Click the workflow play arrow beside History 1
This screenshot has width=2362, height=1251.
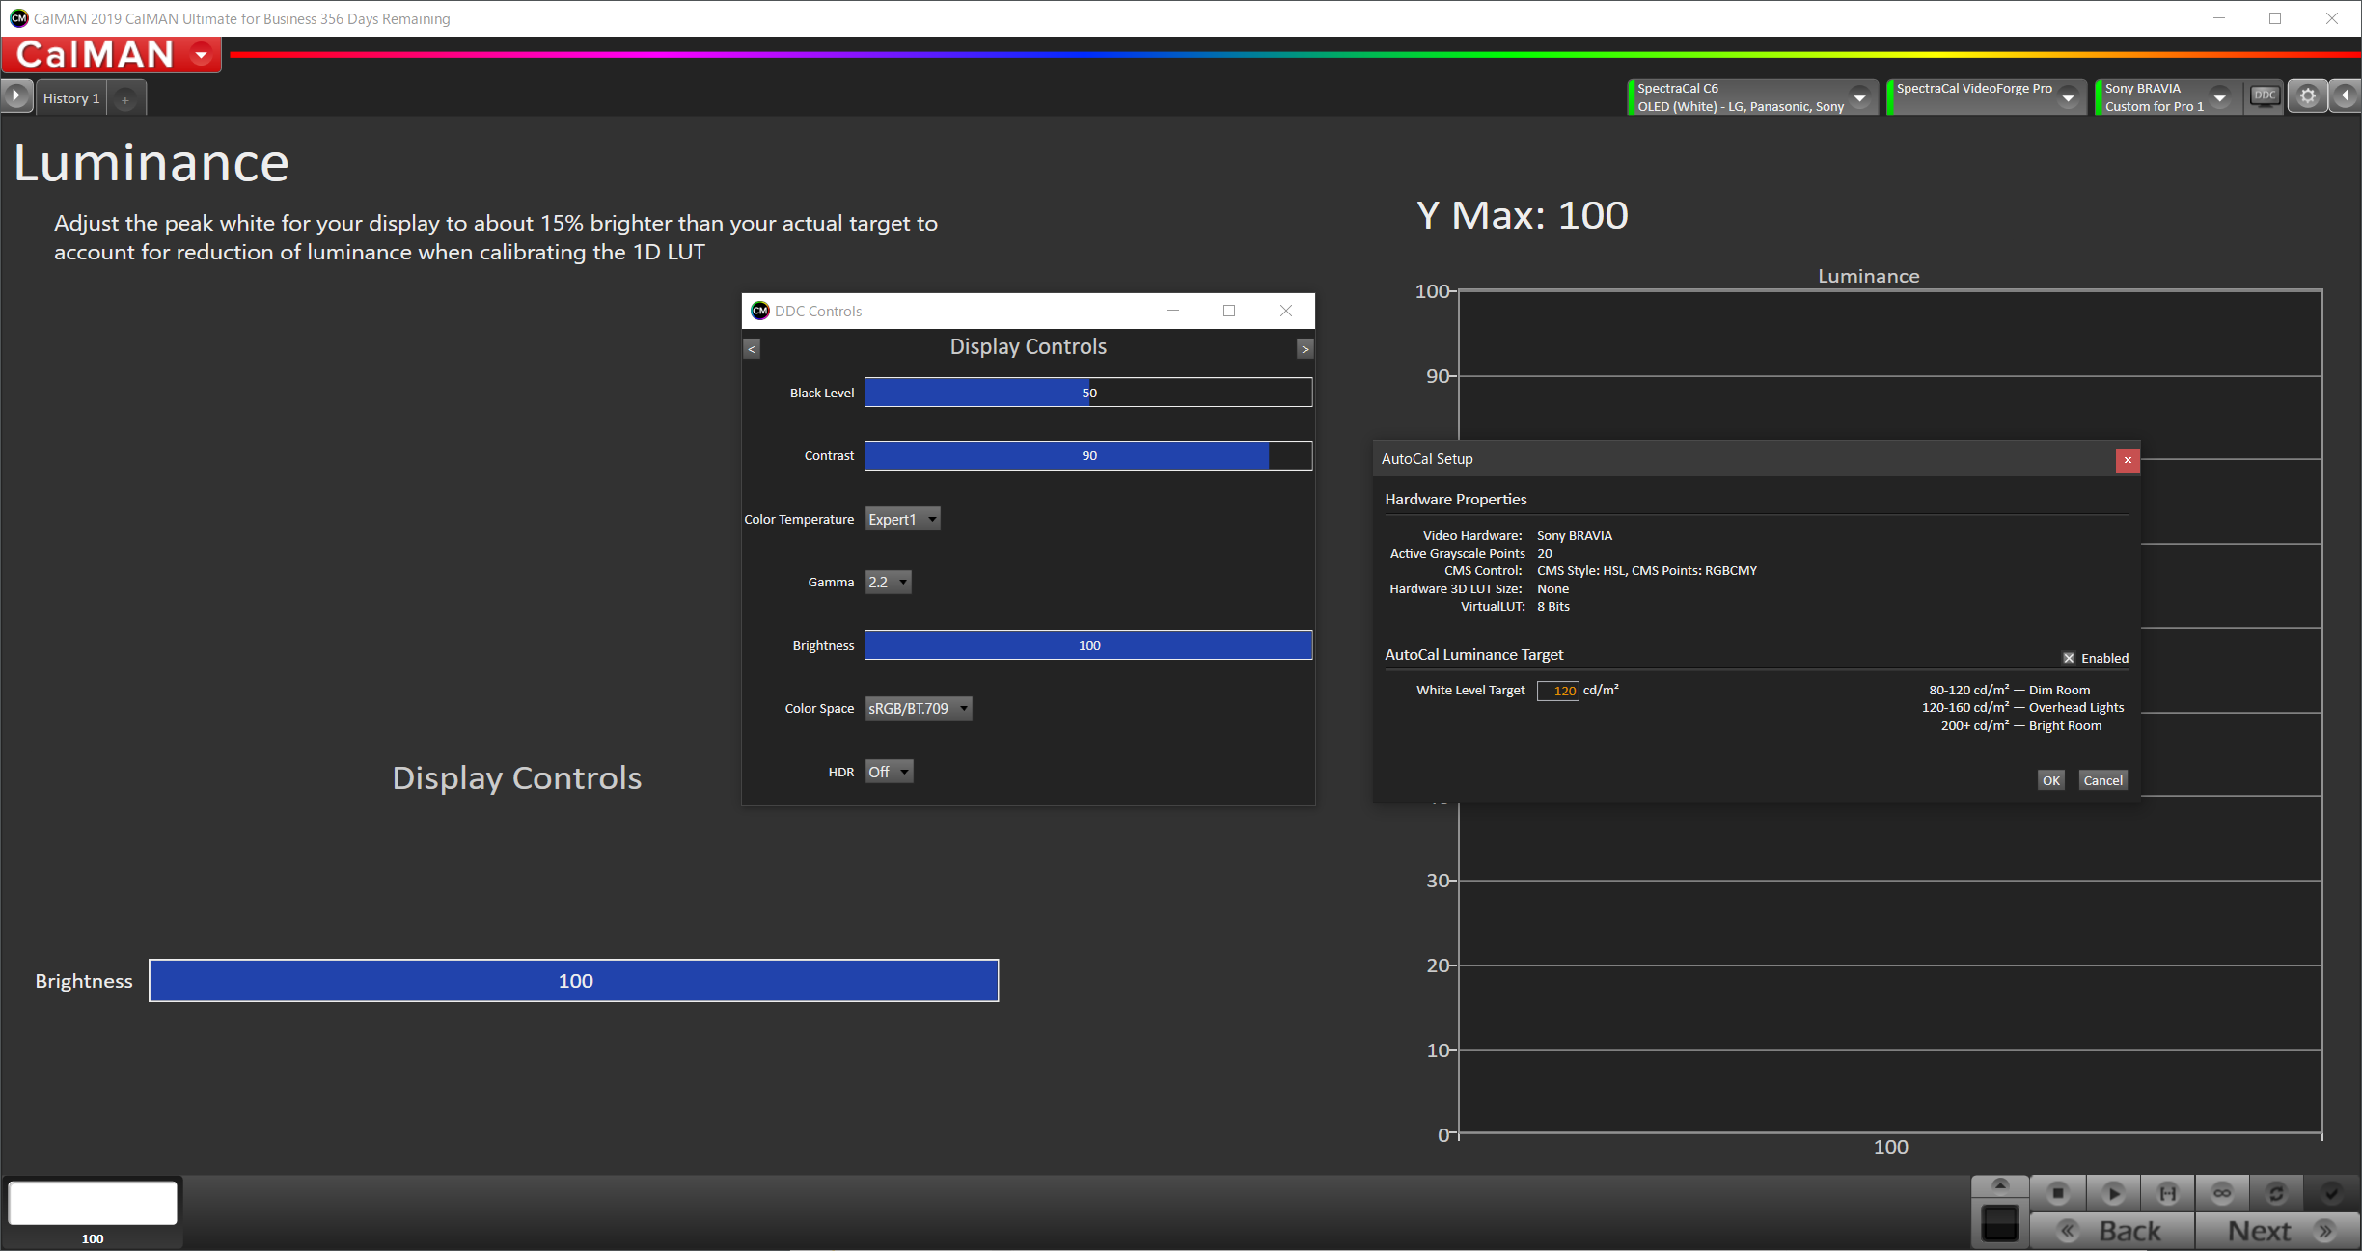point(16,96)
